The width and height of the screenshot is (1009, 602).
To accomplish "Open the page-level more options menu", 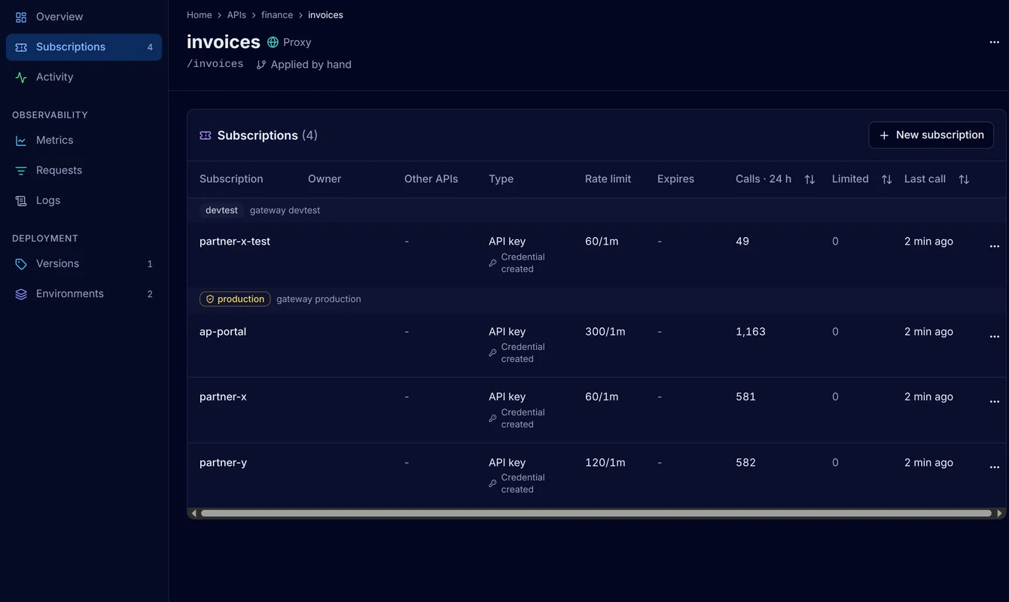I will click(x=994, y=42).
